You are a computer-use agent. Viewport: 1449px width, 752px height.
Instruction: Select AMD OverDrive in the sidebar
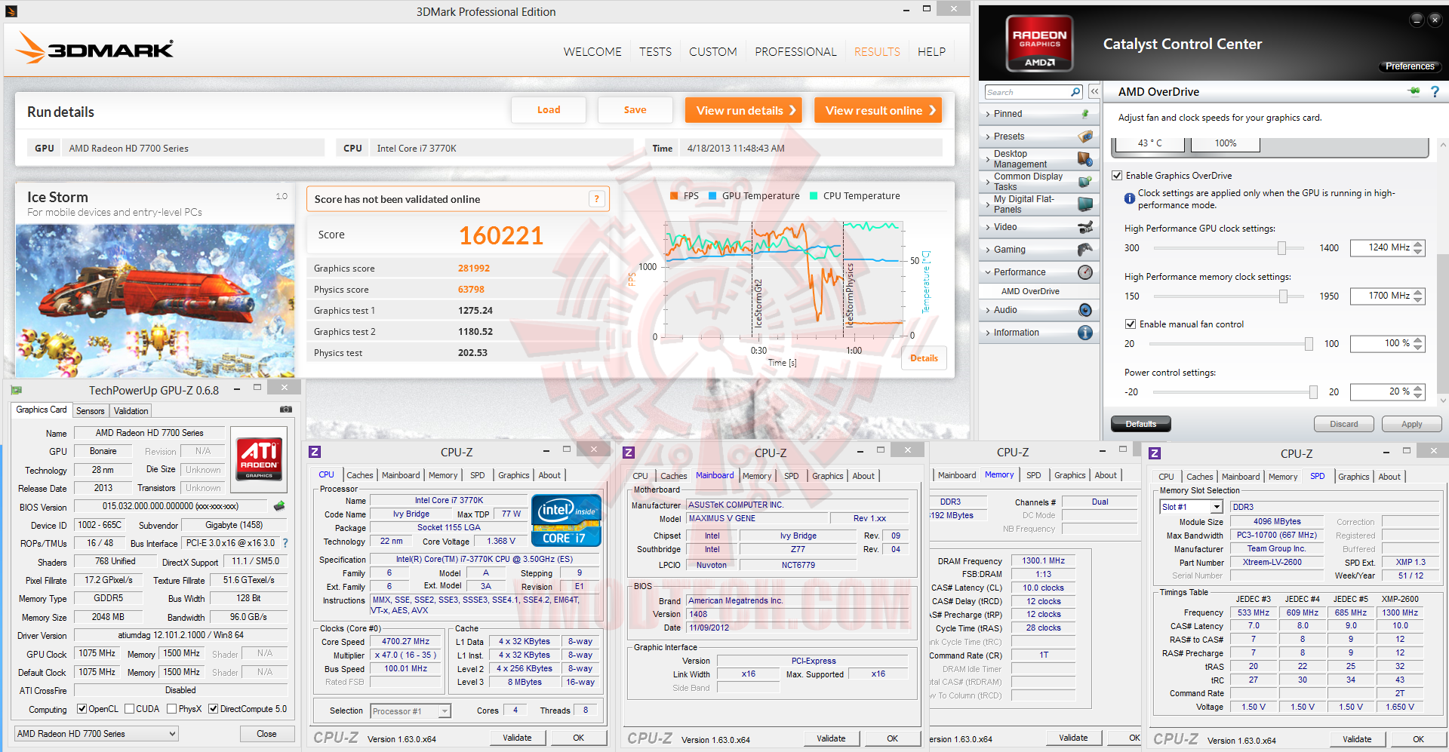click(x=1030, y=291)
